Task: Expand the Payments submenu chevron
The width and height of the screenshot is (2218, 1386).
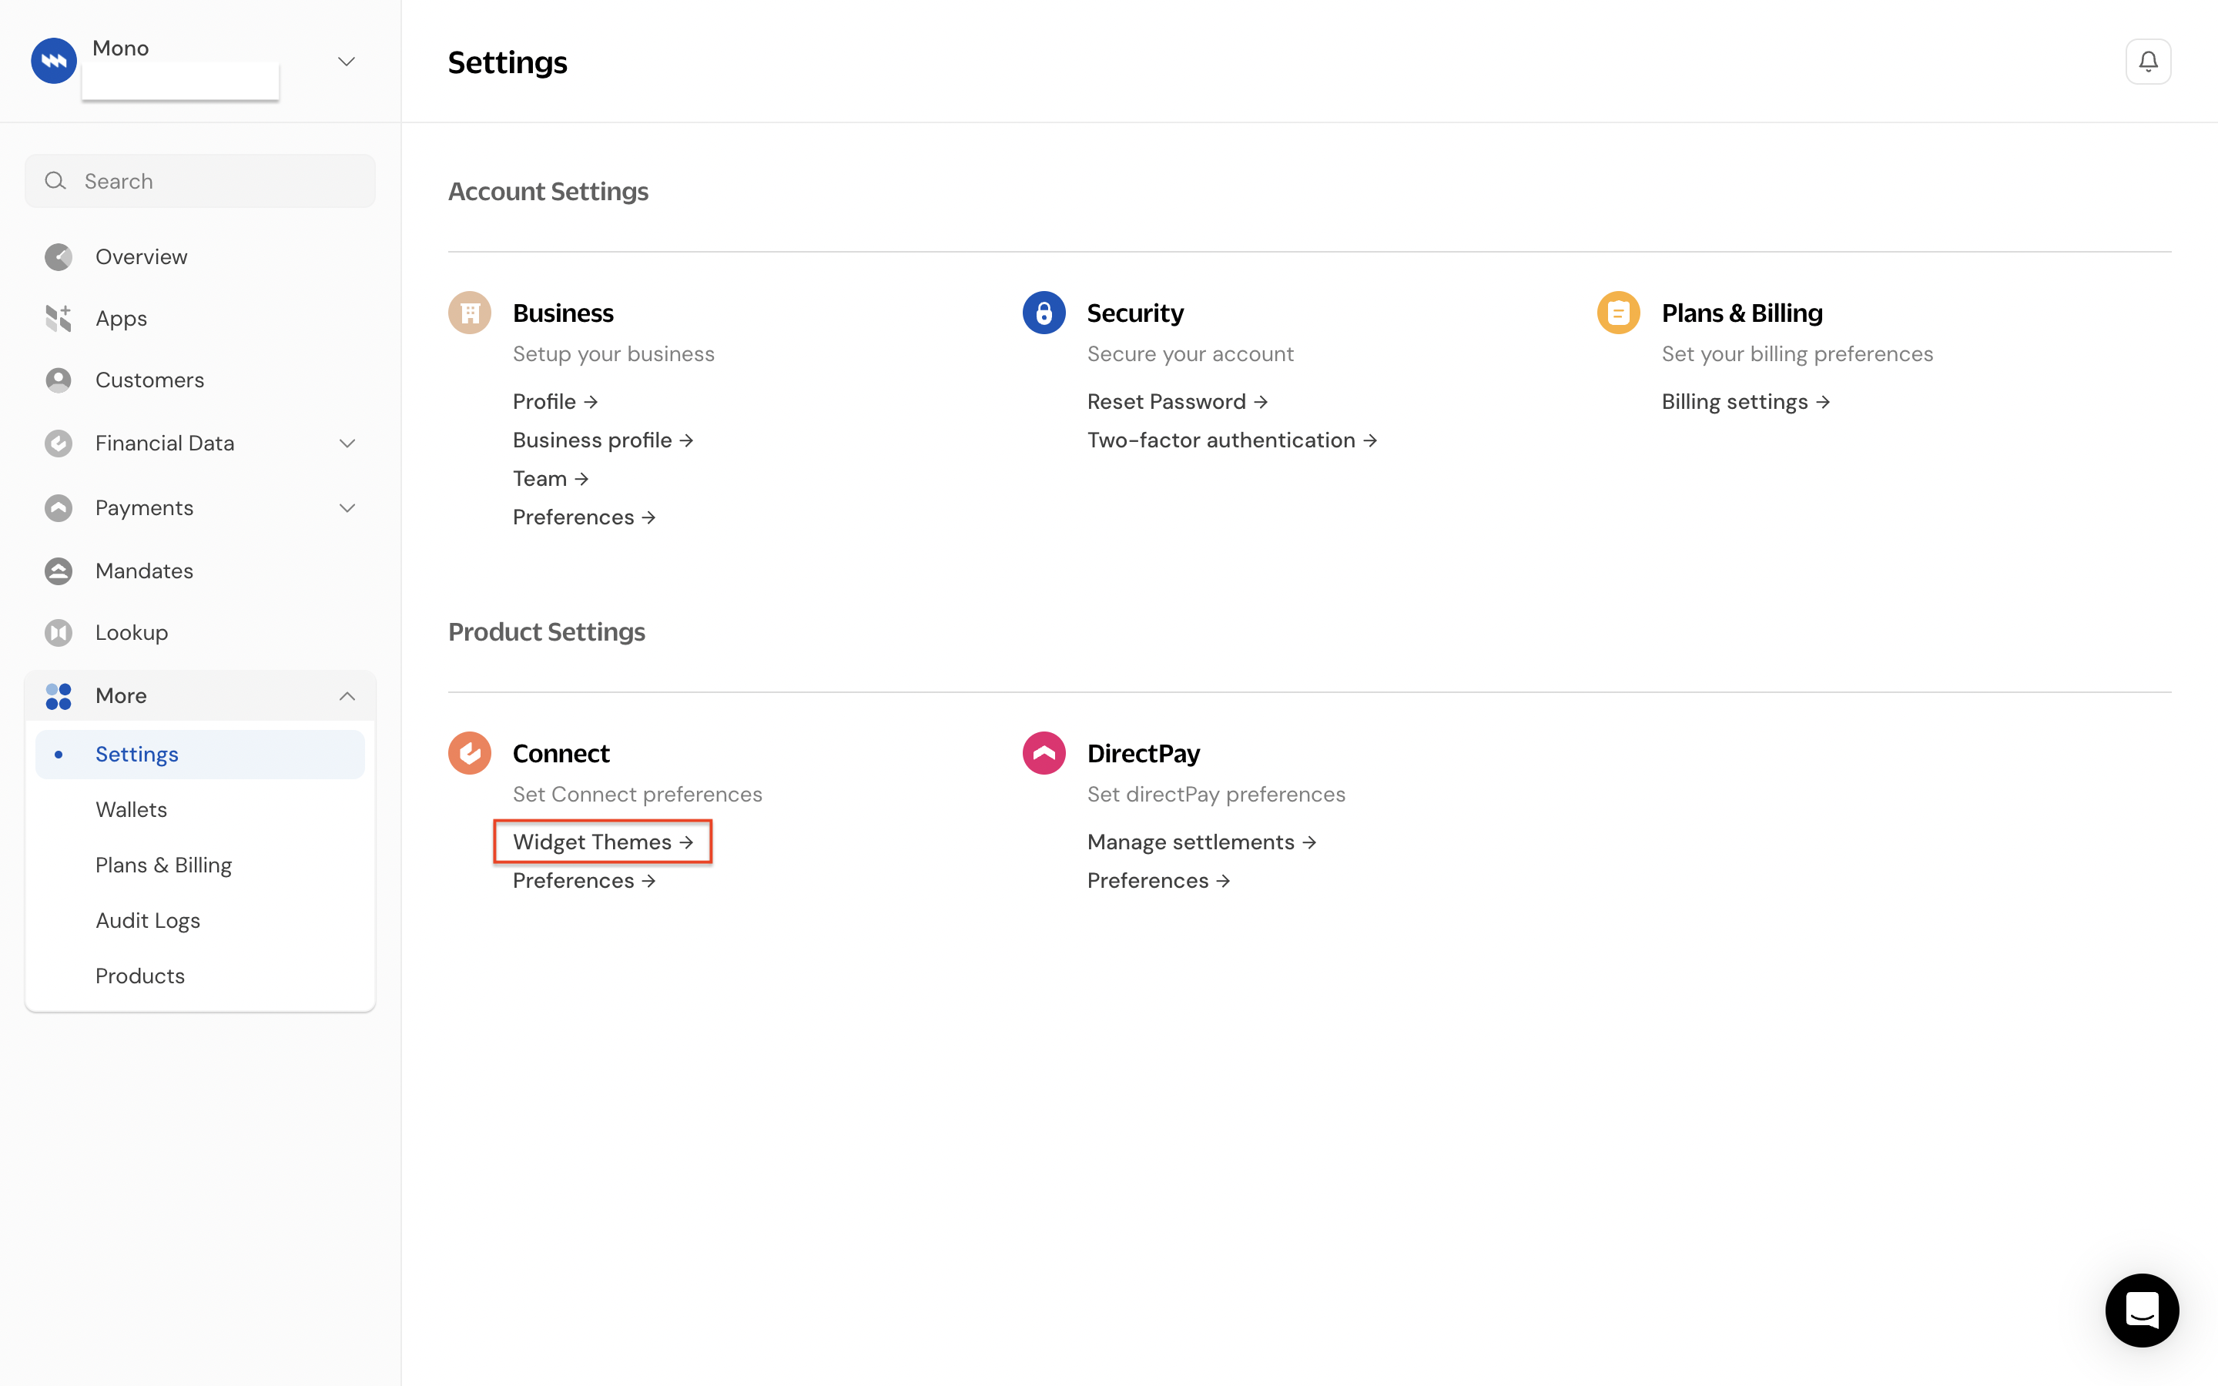Action: [347, 508]
